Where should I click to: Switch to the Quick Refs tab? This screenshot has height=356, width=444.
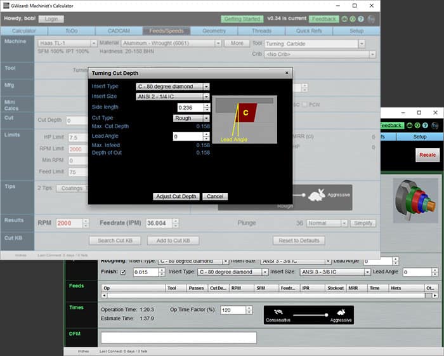tap(309, 31)
